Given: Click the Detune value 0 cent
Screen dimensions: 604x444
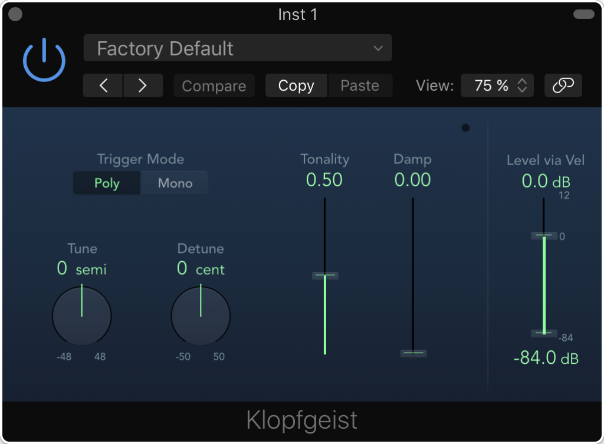Looking at the screenshot, I should pos(201,268).
